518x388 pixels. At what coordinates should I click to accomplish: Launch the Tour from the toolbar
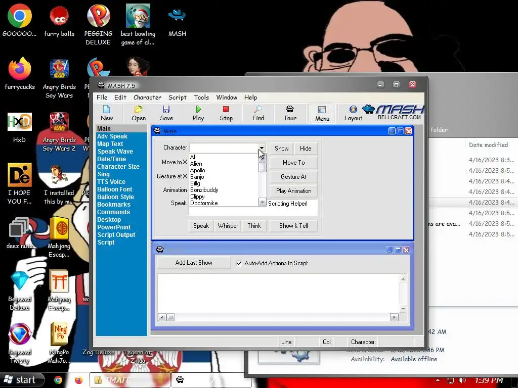pos(290,113)
